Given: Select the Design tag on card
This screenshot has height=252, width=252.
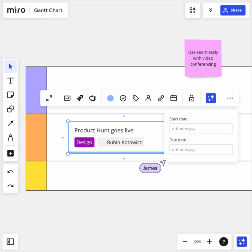Looking at the screenshot, I should click(x=84, y=142).
